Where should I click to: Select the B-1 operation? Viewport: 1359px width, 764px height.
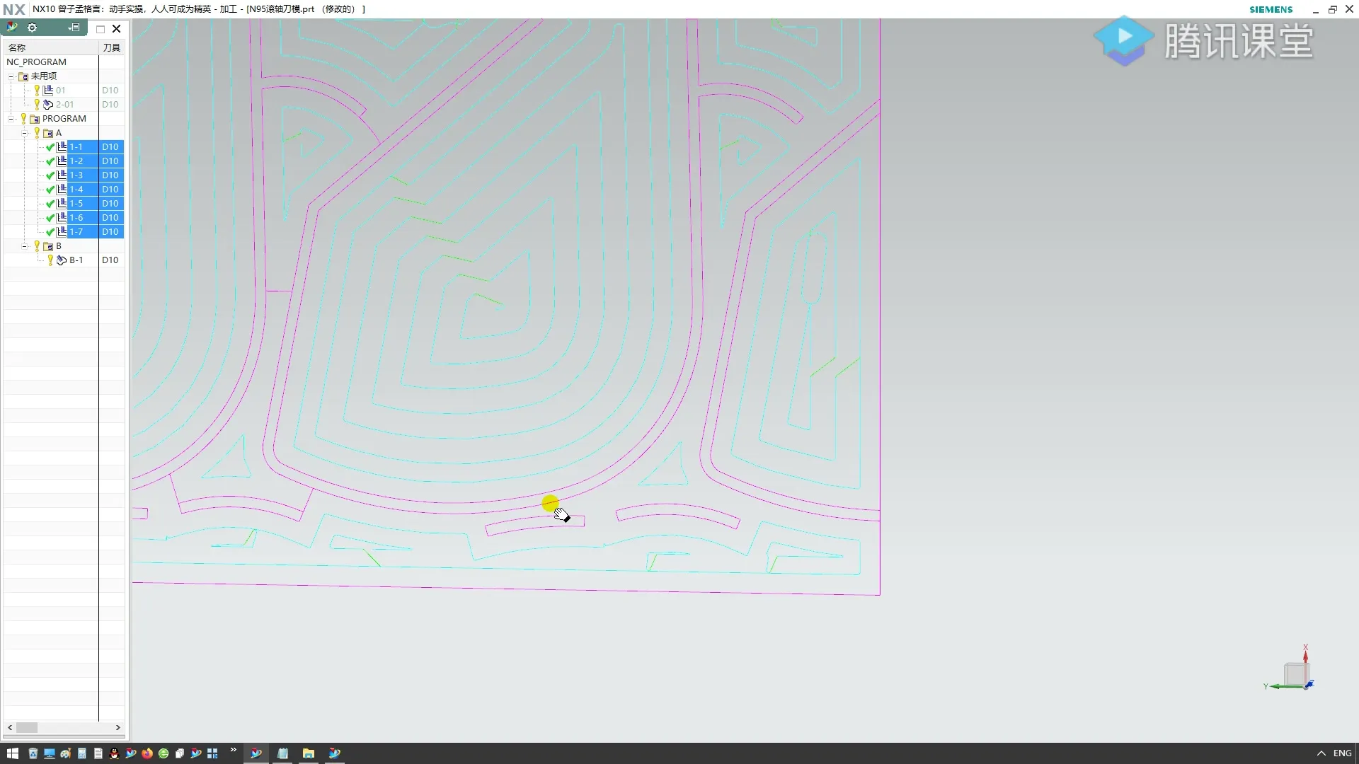point(76,260)
